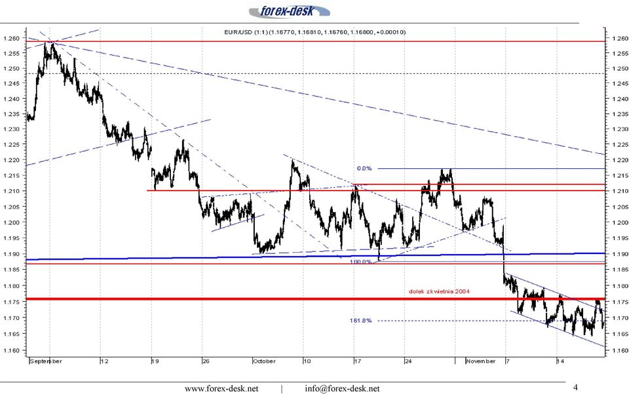The width and height of the screenshot is (629, 394).
Task: Click 1.250 on the left price axis
Action: click(x=11, y=69)
